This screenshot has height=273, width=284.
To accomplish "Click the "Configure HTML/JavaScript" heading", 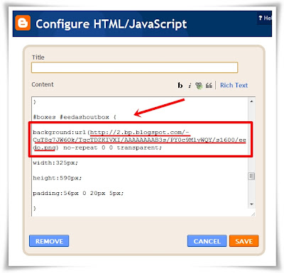I will [111, 24].
